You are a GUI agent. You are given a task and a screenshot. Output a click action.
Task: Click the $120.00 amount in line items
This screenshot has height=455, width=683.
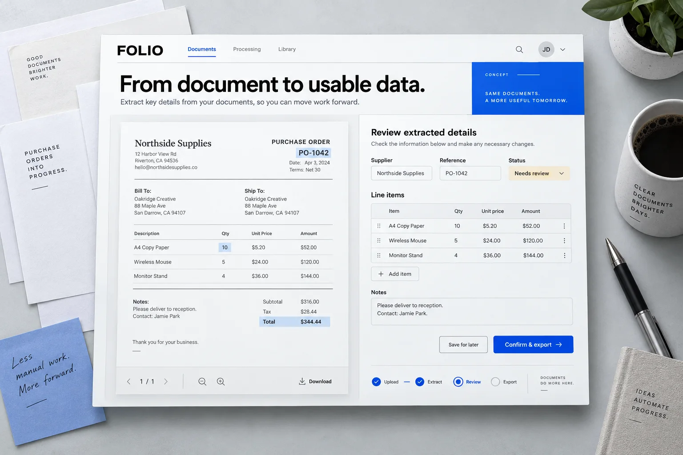click(533, 241)
